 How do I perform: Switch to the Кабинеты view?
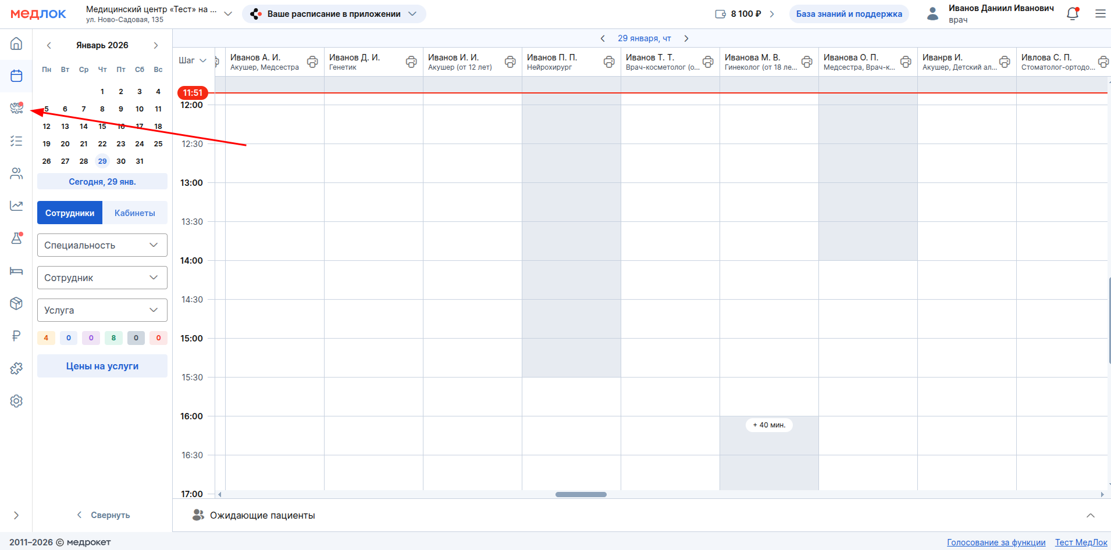pyautogui.click(x=134, y=213)
